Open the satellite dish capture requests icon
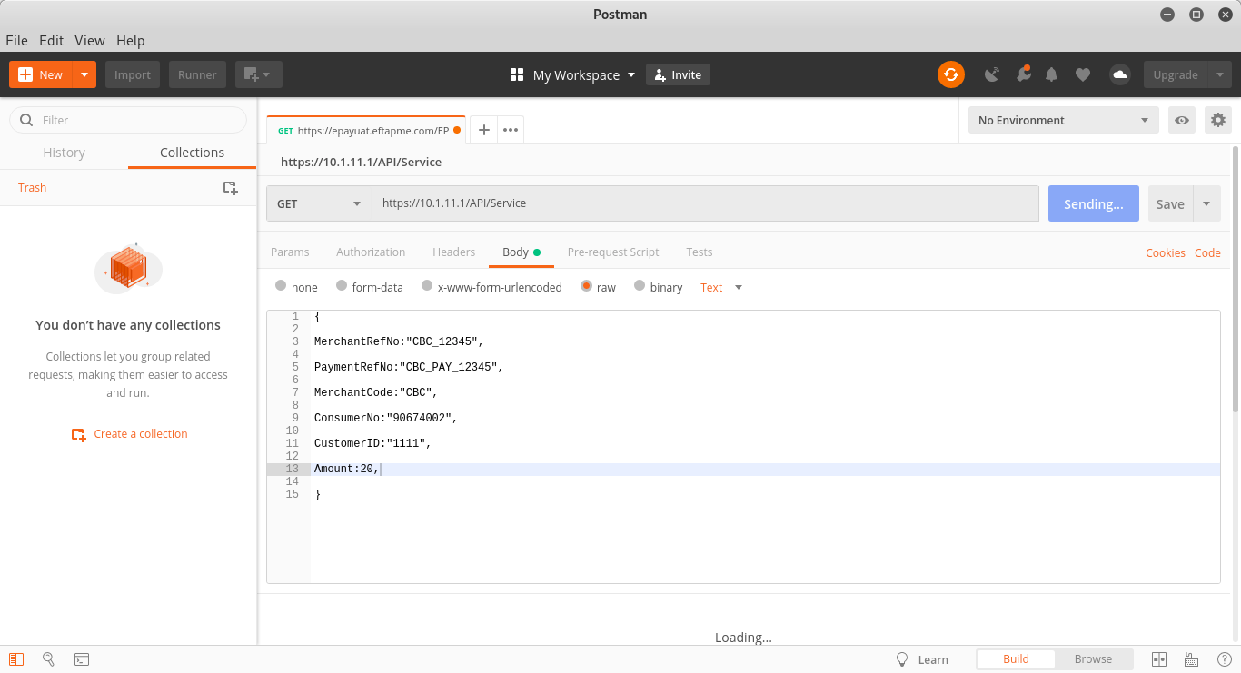The image size is (1241, 673). [992, 74]
